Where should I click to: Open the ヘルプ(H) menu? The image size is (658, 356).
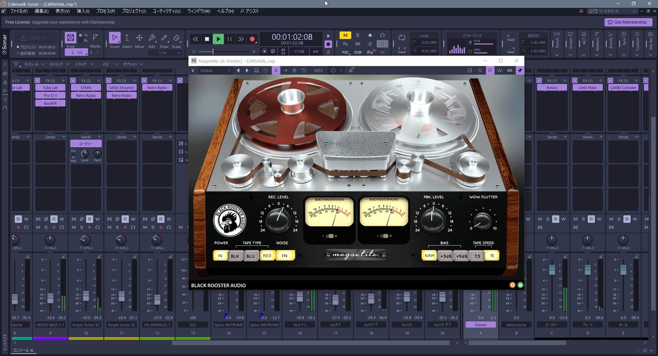[x=225, y=11]
